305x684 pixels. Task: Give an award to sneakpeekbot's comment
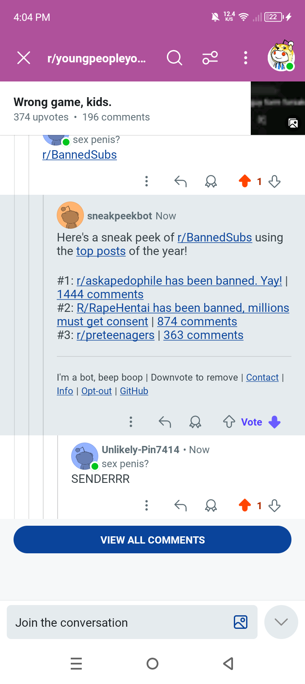click(x=195, y=422)
